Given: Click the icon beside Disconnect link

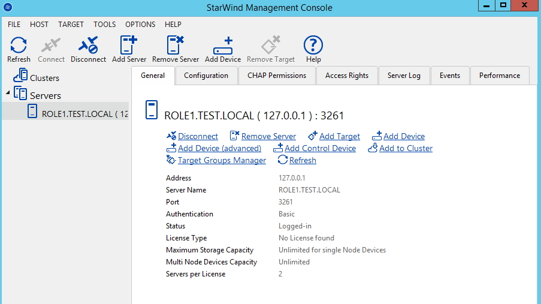Looking at the screenshot, I should click(171, 136).
